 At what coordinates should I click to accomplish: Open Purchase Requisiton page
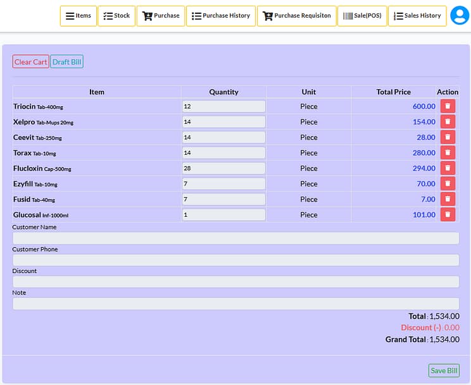[x=296, y=16]
